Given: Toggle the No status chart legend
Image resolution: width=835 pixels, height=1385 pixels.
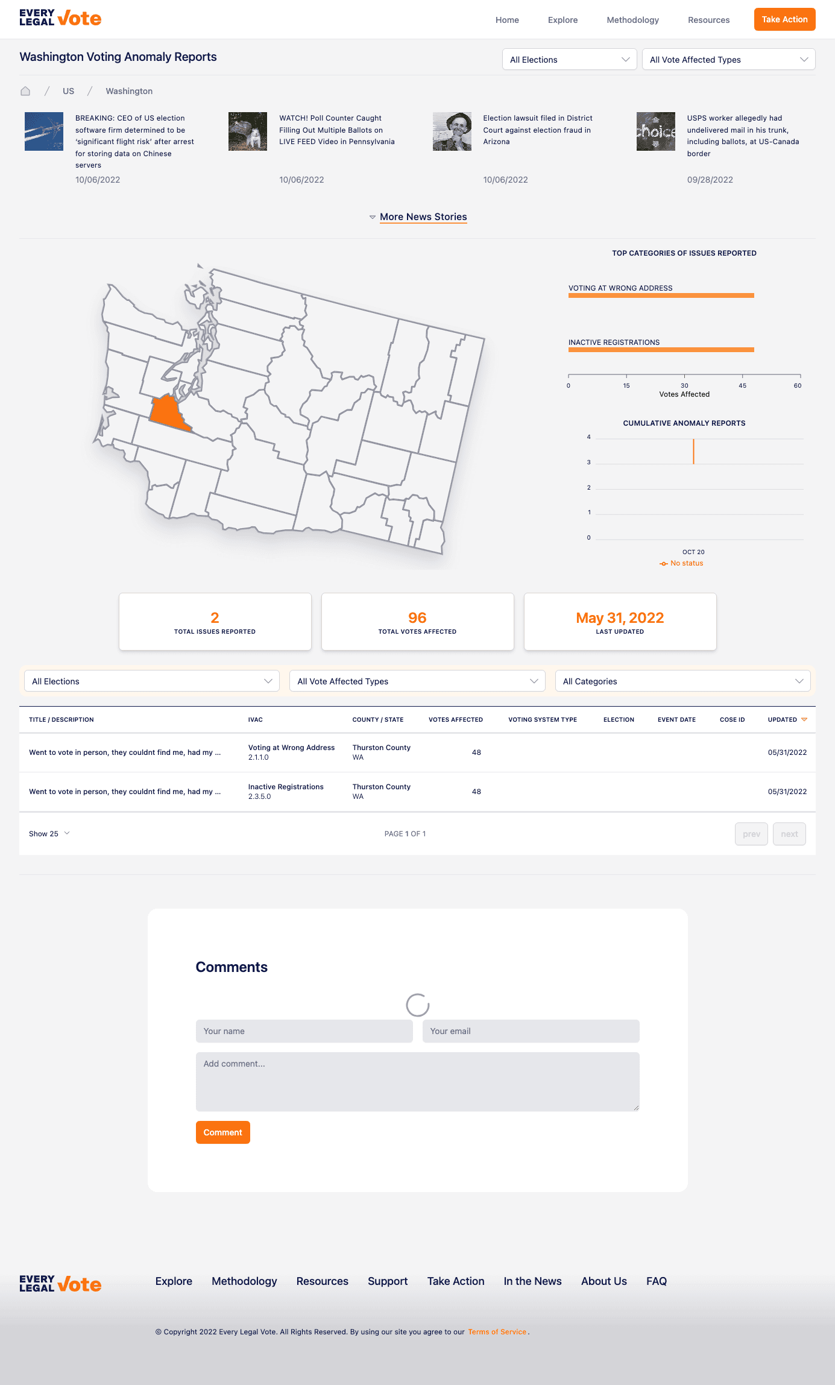Looking at the screenshot, I should coord(682,563).
